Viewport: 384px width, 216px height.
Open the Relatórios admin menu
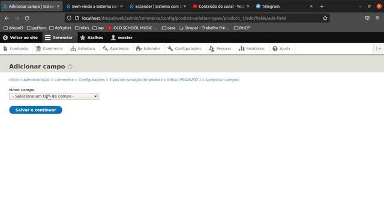click(x=252, y=49)
